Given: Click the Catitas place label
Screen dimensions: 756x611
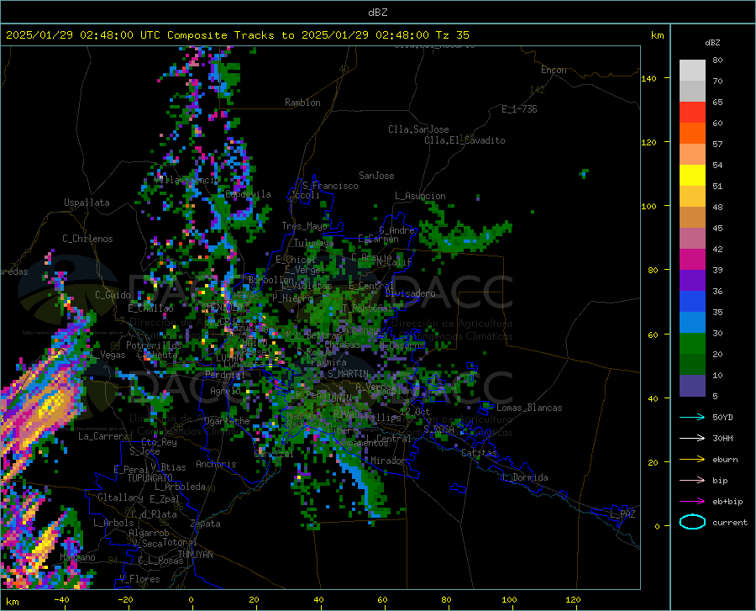Looking at the screenshot, I should click(480, 453).
